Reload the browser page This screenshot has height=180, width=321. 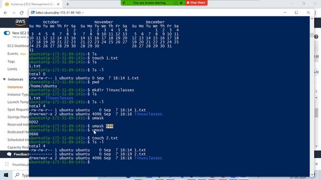tap(22, 13)
